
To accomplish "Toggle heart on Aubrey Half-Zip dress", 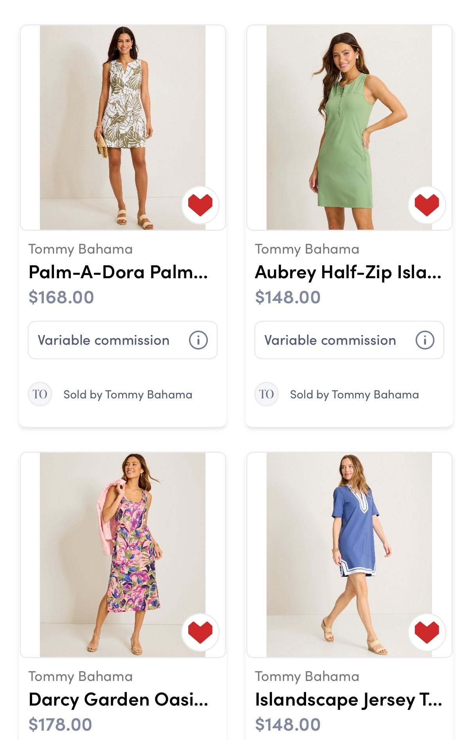I will tap(427, 205).
